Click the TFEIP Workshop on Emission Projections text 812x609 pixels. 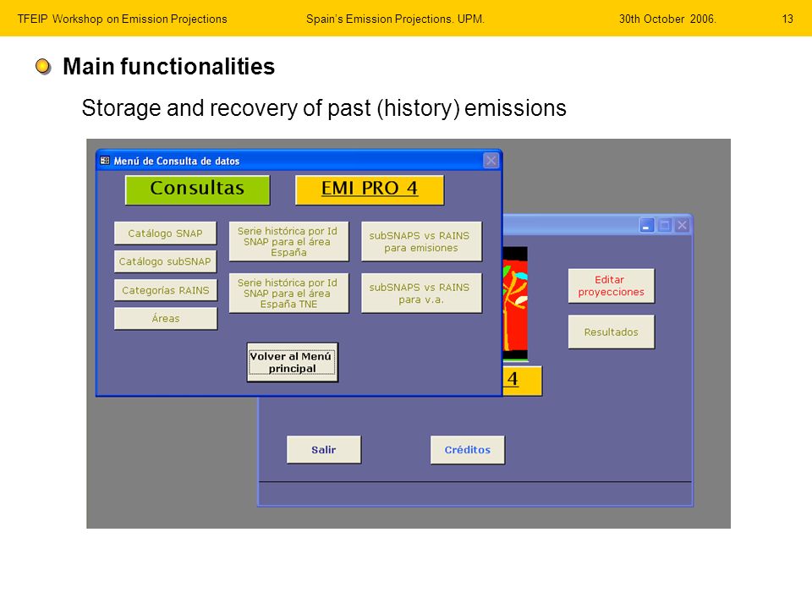pos(122,19)
